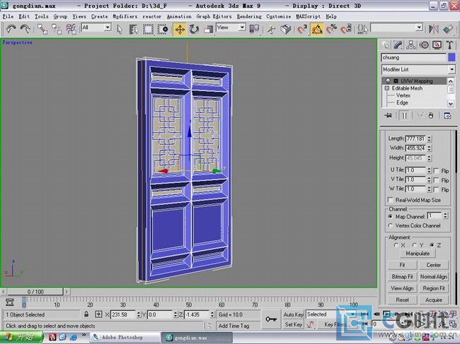Click the Auto Key button
This screenshot has width=460, height=344.
(x=293, y=314)
